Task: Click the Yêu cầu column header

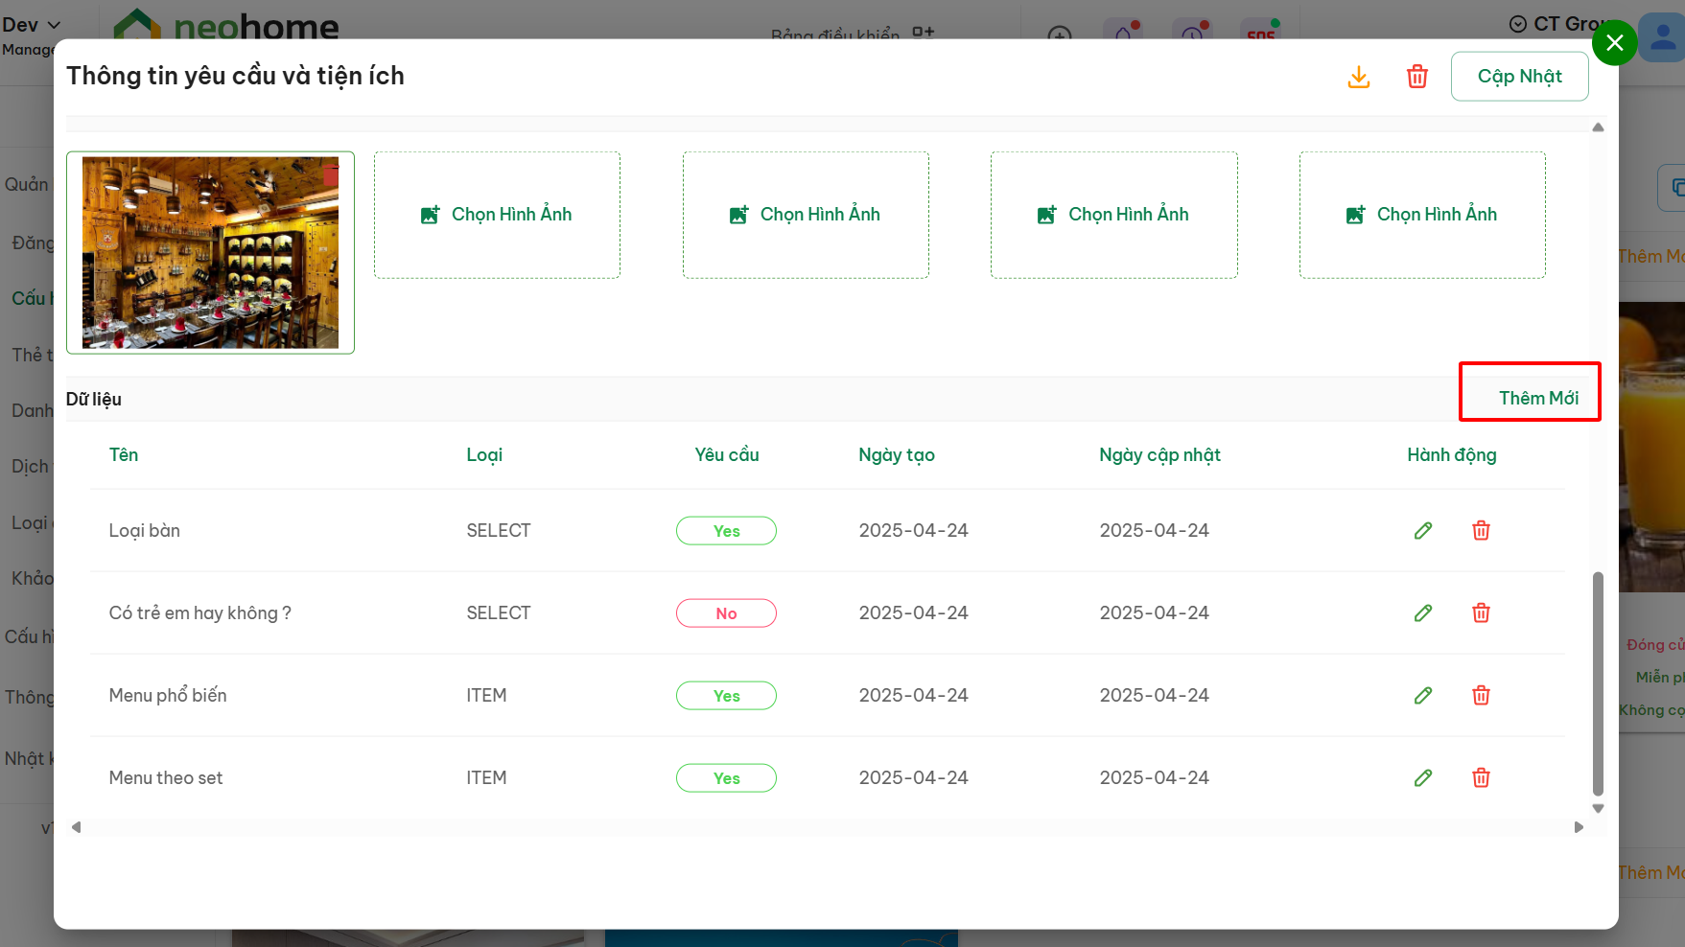Action: 726,454
